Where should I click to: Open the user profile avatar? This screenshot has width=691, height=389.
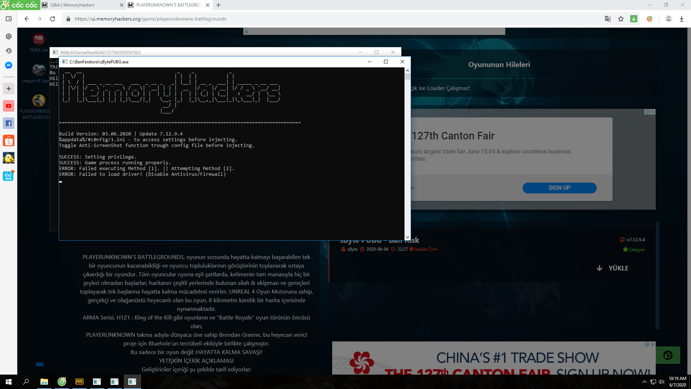point(668,19)
